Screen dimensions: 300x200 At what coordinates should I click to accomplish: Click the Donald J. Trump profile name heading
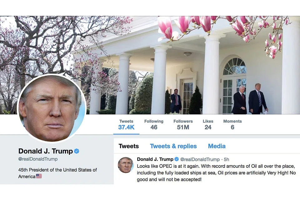(x=46, y=151)
